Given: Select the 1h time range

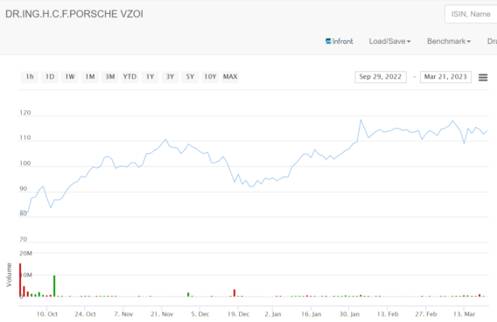Looking at the screenshot, I should point(30,77).
